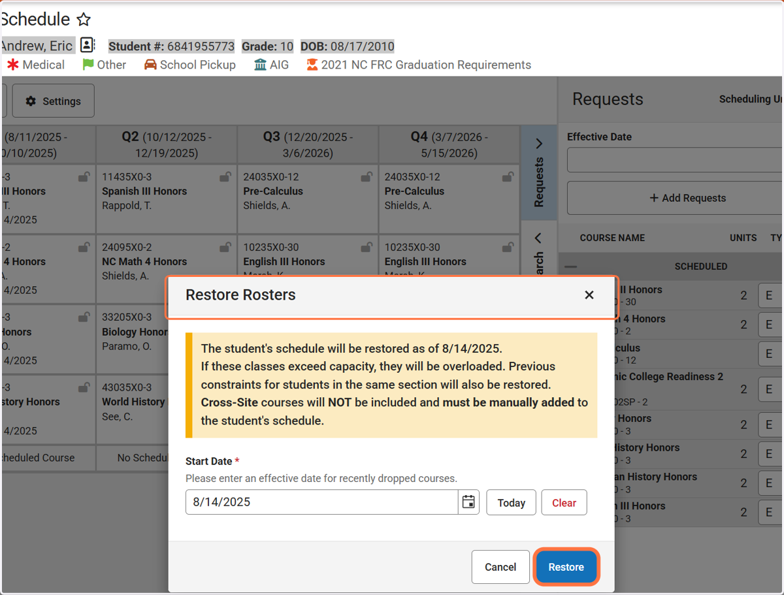
Task: Toggle lock on Q3 Pre-Calculus
Action: click(x=367, y=176)
